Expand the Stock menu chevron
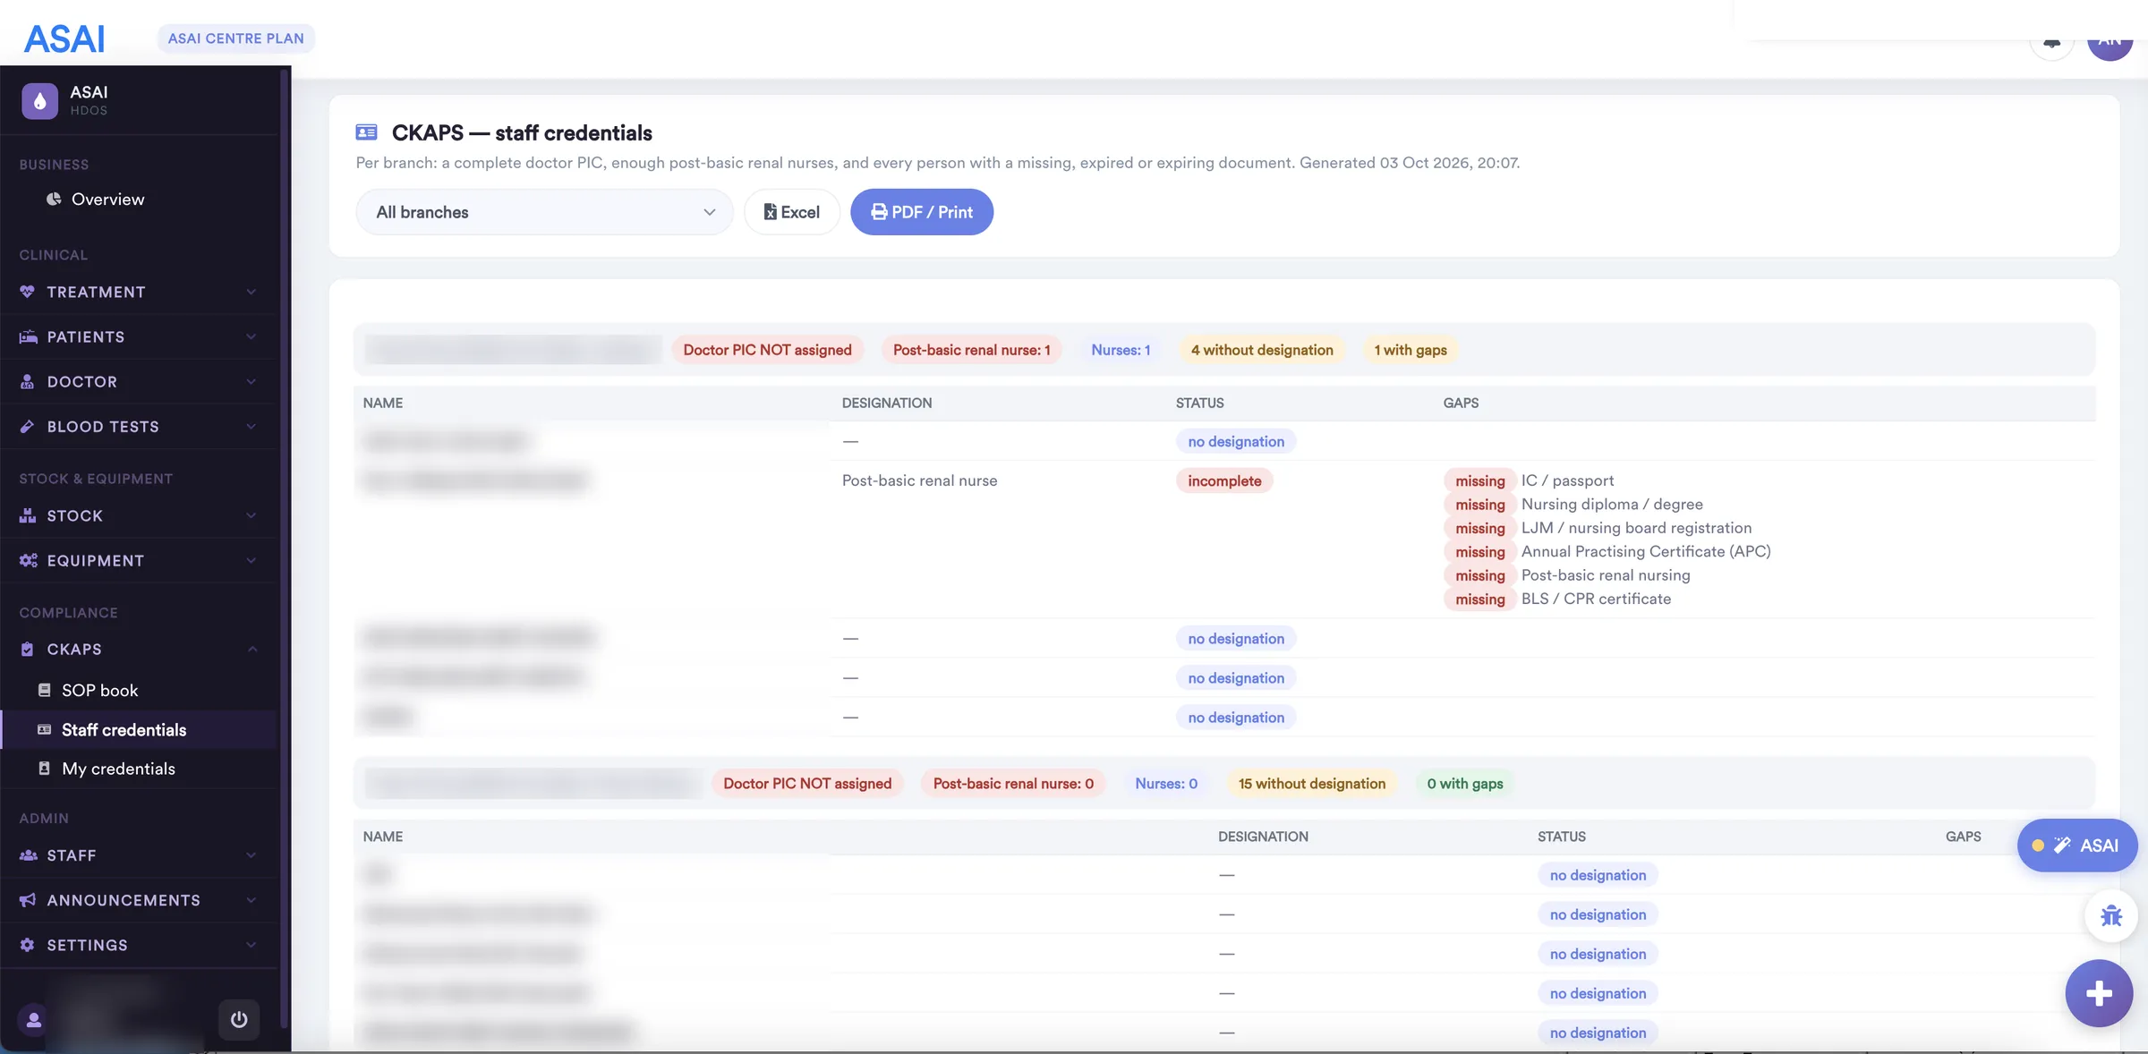This screenshot has height=1054, width=2148. click(251, 515)
